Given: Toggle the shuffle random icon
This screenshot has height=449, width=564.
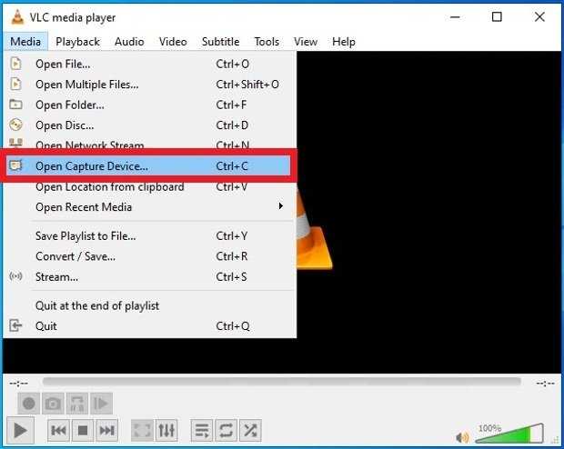Looking at the screenshot, I should tap(250, 430).
